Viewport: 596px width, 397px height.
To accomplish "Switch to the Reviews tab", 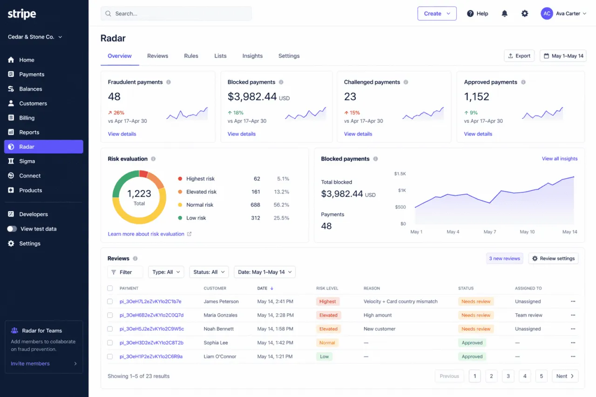I will tap(157, 56).
